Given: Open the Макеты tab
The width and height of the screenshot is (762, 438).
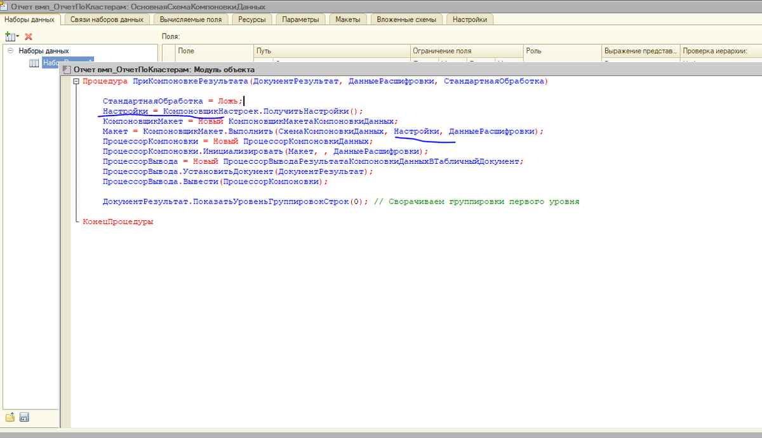Looking at the screenshot, I should [x=348, y=20].
